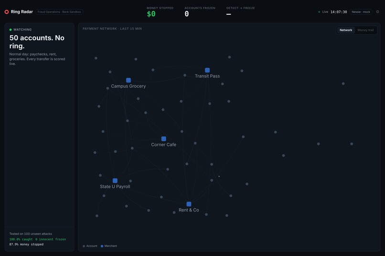Click 'Tested on 100 unseen attacks' text

click(31, 234)
